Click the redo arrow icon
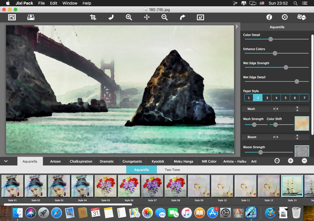Screen dimensions: 314x221 pyautogui.click(x=182, y=17)
